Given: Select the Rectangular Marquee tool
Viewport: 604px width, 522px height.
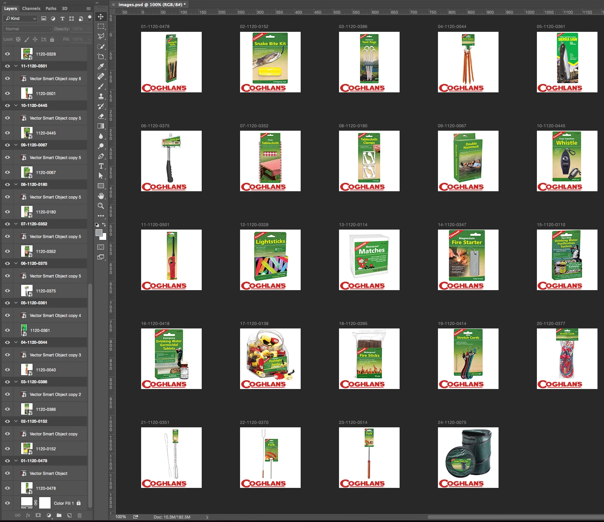Looking at the screenshot, I should [101, 26].
